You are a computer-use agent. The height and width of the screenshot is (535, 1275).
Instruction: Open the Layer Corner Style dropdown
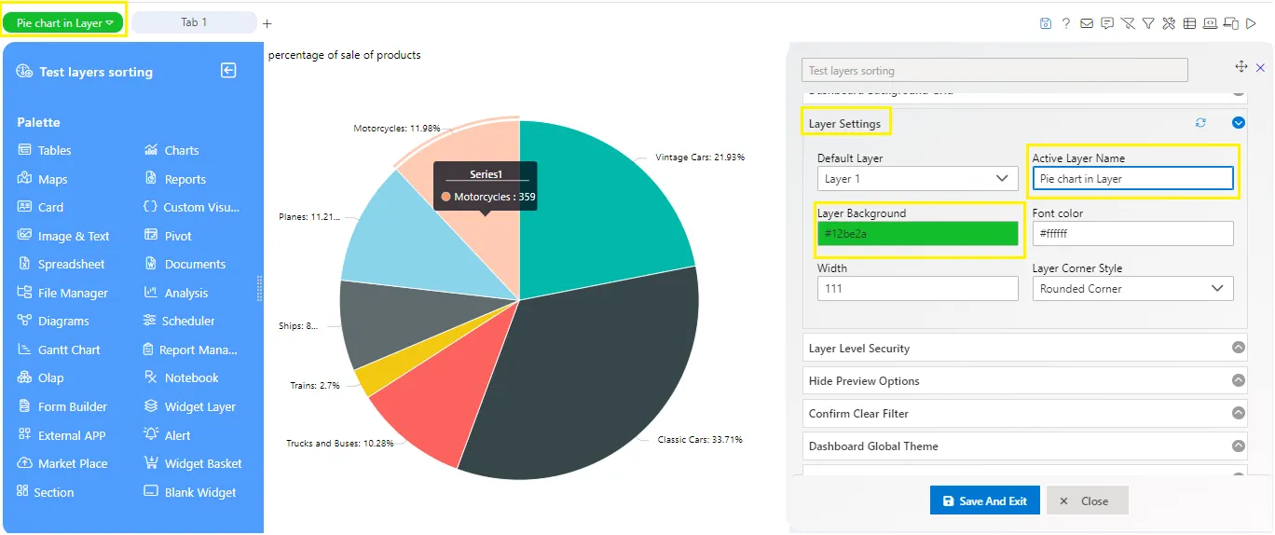tap(1132, 288)
